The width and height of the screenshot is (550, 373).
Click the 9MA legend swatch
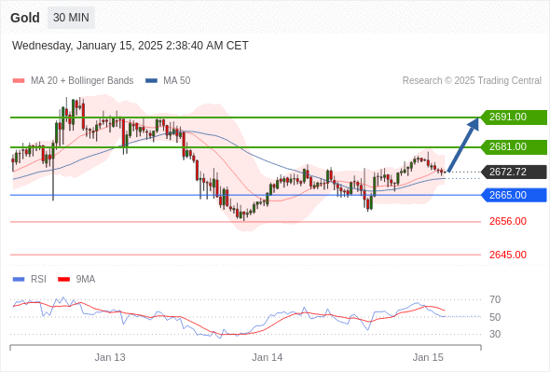[63, 280]
